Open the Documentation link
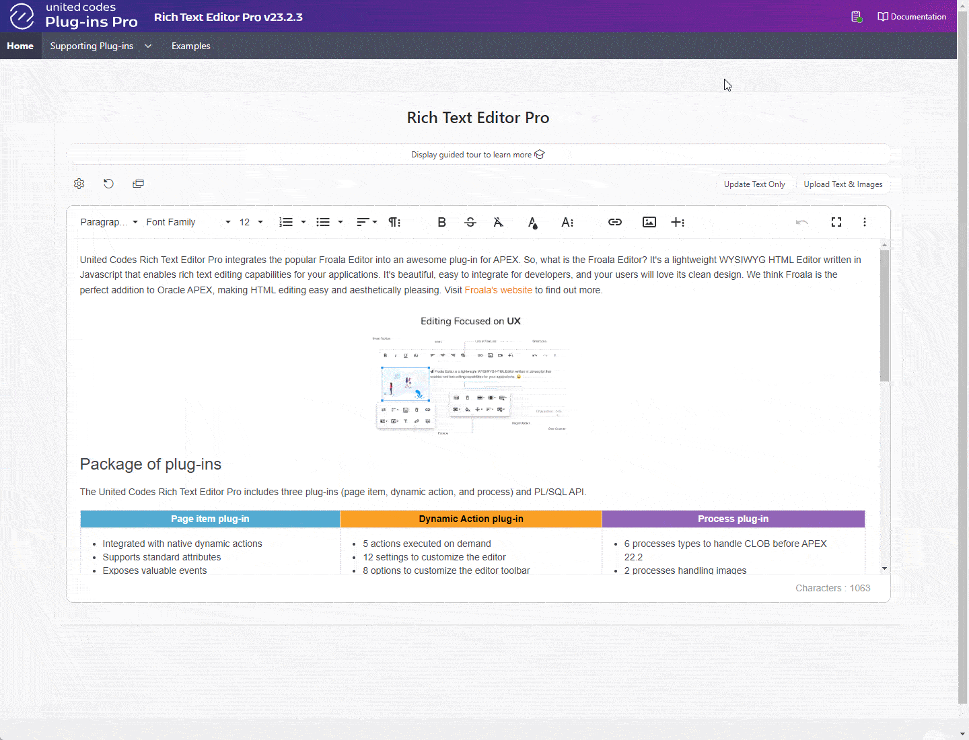 tap(912, 17)
